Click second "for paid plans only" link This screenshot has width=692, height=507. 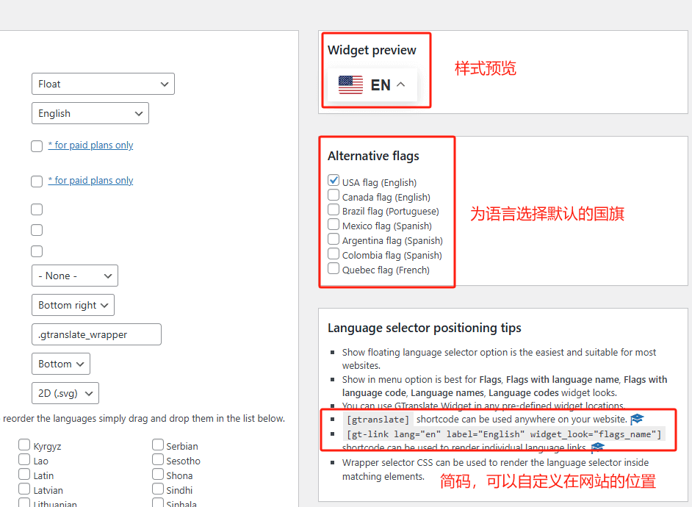pyautogui.click(x=90, y=181)
